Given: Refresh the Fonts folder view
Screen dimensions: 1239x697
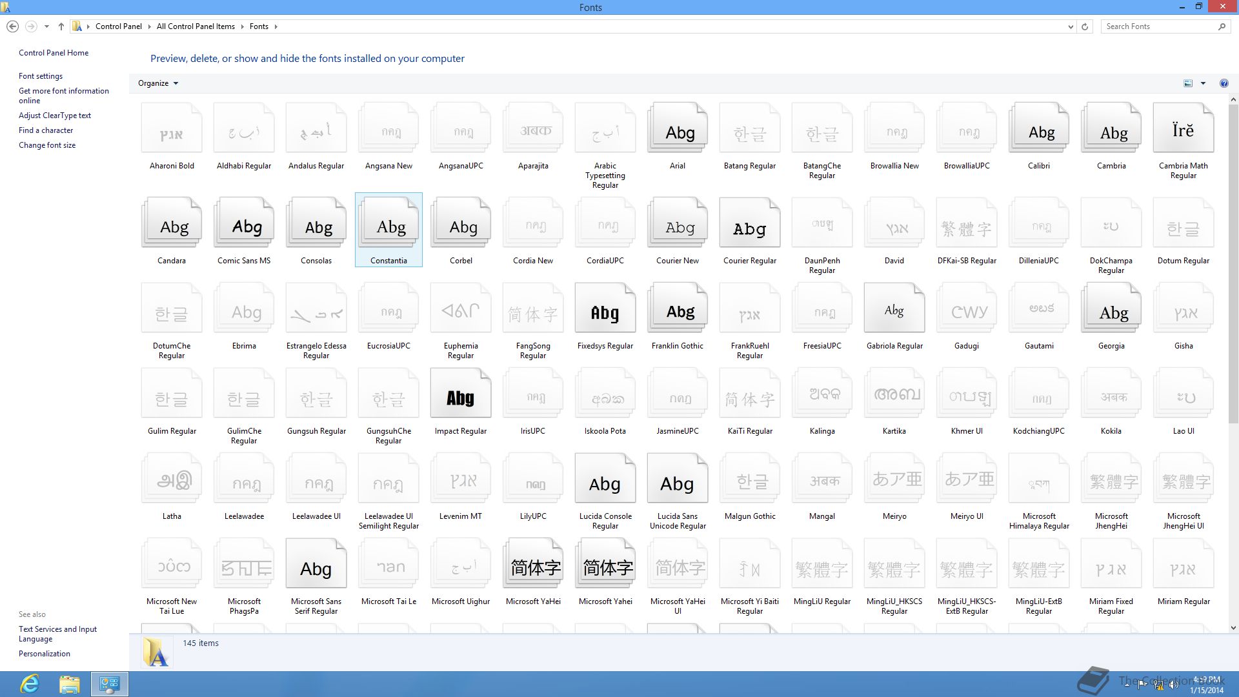Looking at the screenshot, I should 1085,26.
